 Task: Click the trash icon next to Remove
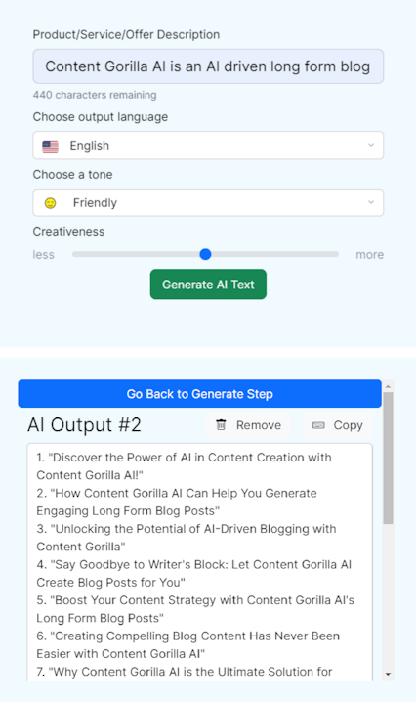click(221, 425)
